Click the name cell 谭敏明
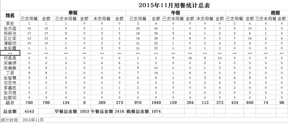Viewport: 288px width, 123px height. pos(10,43)
